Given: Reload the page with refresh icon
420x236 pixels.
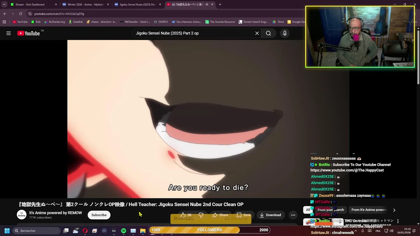Looking at the screenshot, I should click(20, 14).
